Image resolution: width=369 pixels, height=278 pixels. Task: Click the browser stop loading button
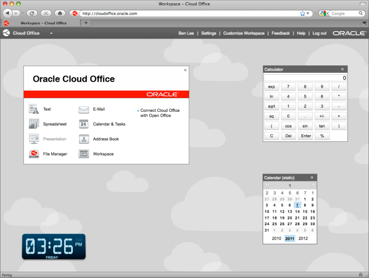(46, 13)
